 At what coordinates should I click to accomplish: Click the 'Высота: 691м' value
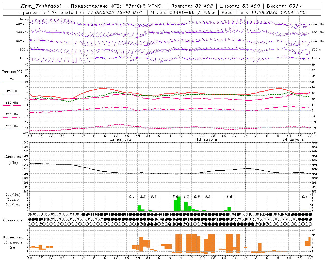click(x=284, y=6)
